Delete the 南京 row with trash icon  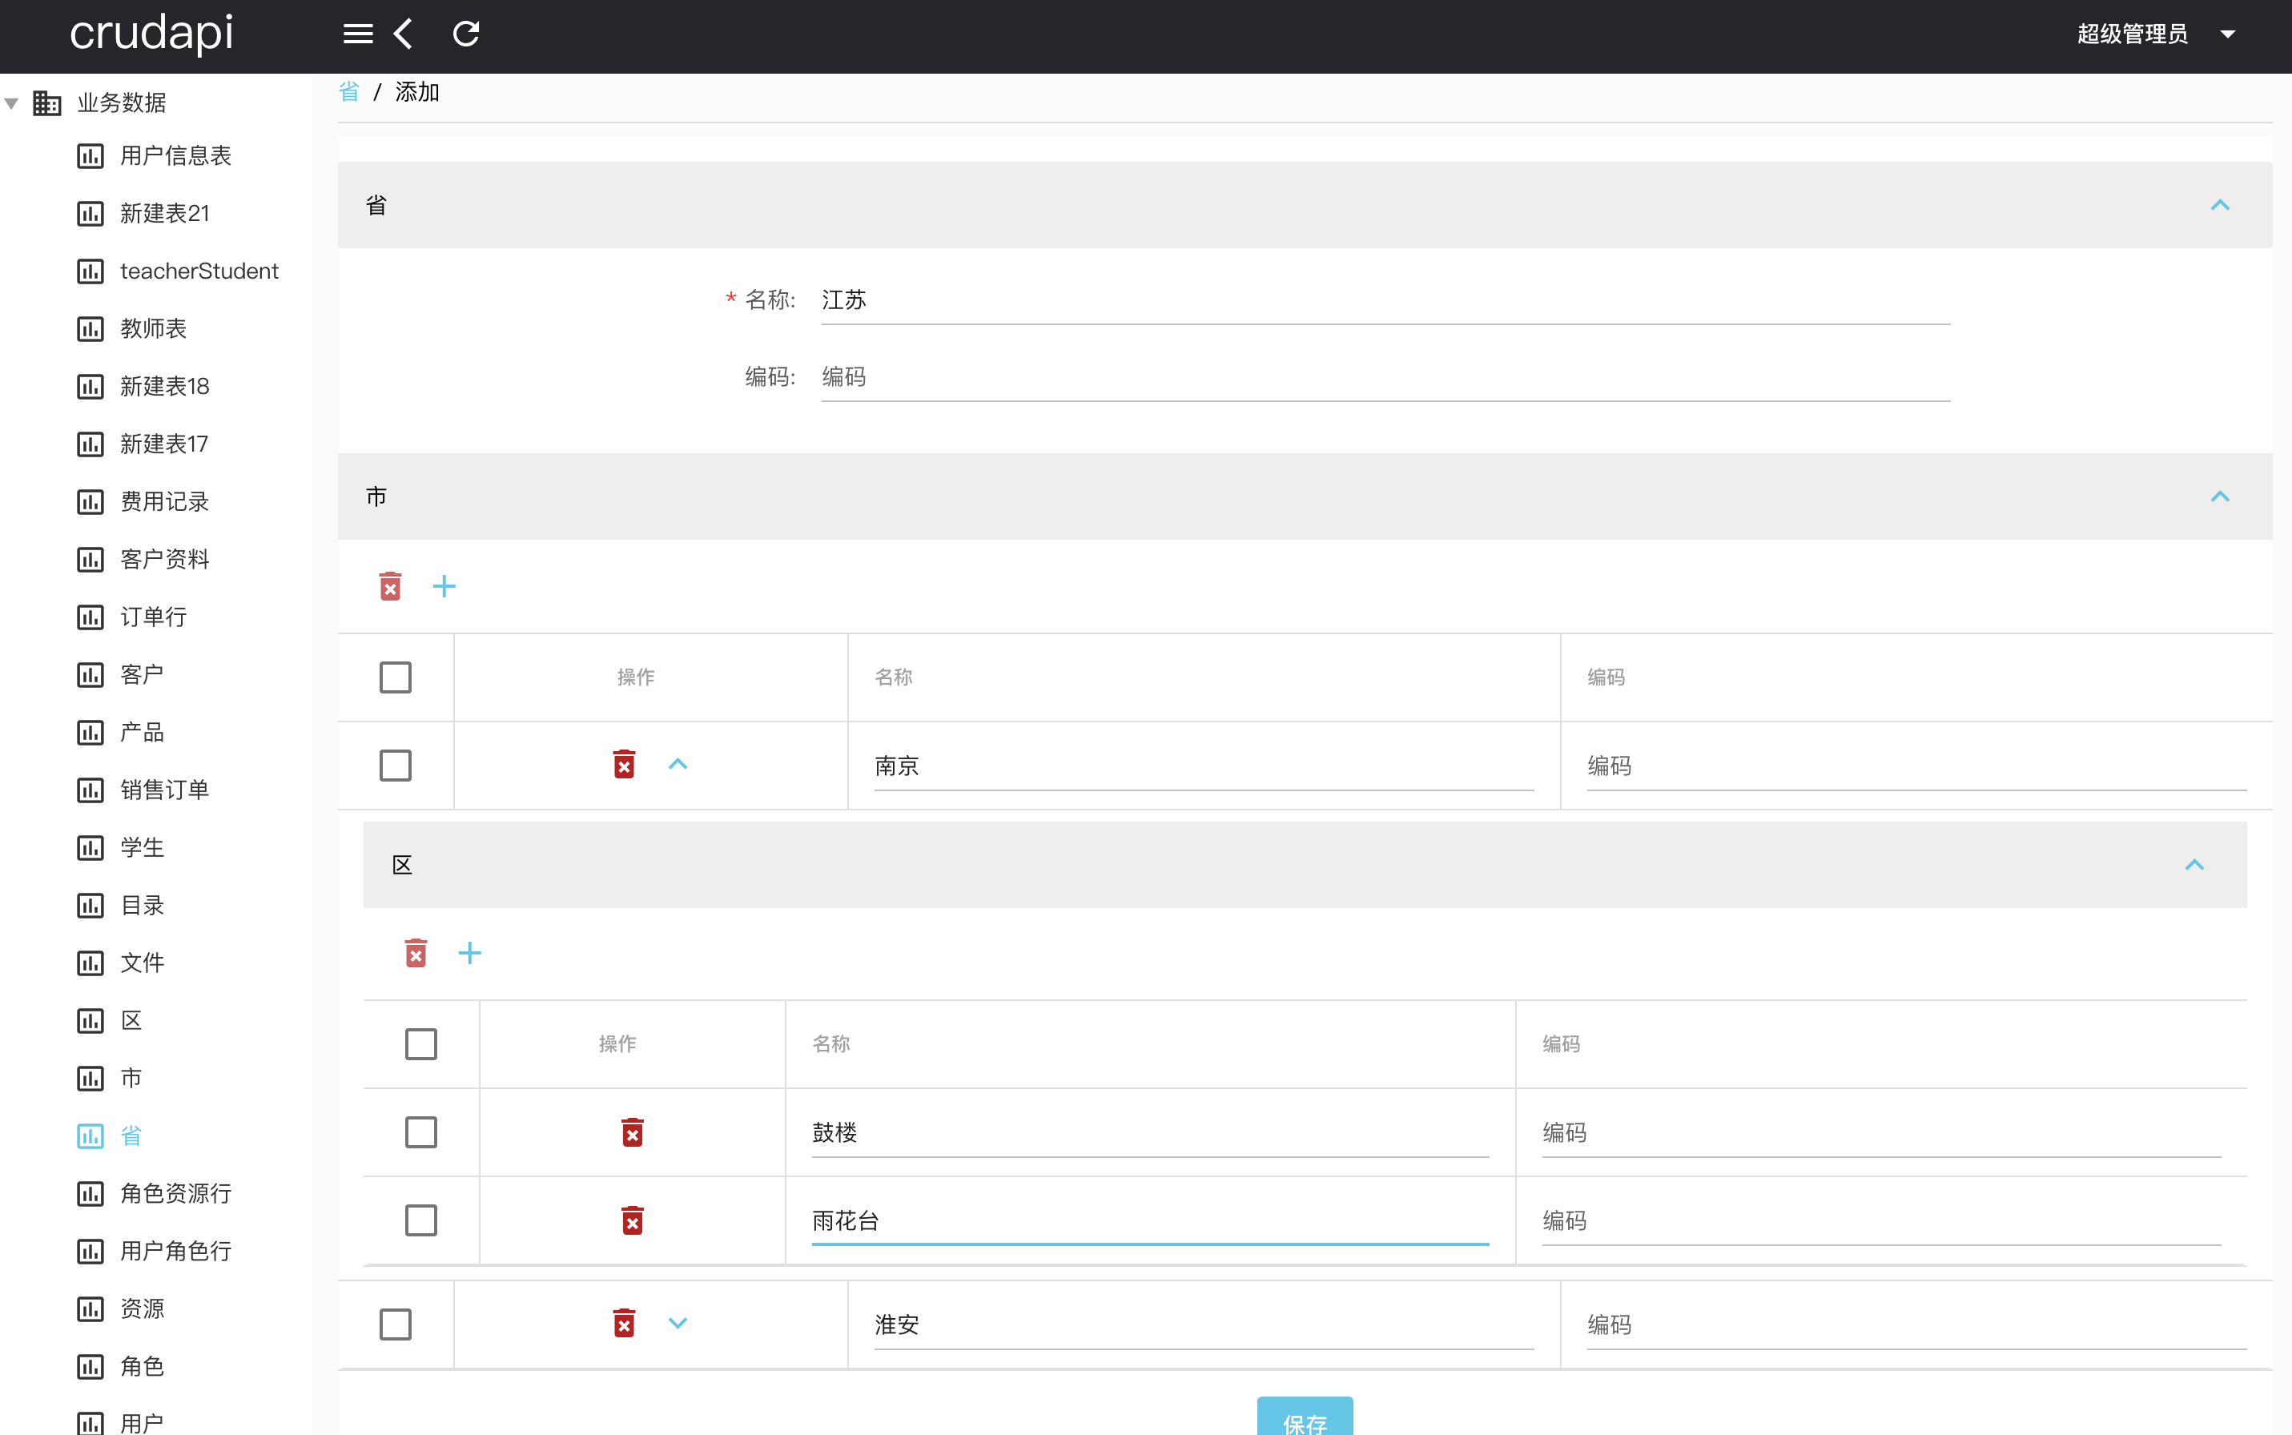click(624, 764)
